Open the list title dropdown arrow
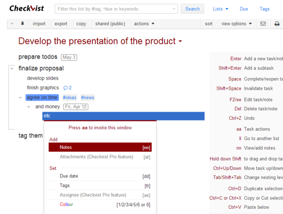This screenshot has height=214, width=283. pos(180,42)
